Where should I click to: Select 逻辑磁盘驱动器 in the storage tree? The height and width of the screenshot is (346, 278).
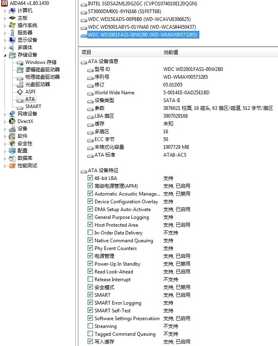(42, 70)
